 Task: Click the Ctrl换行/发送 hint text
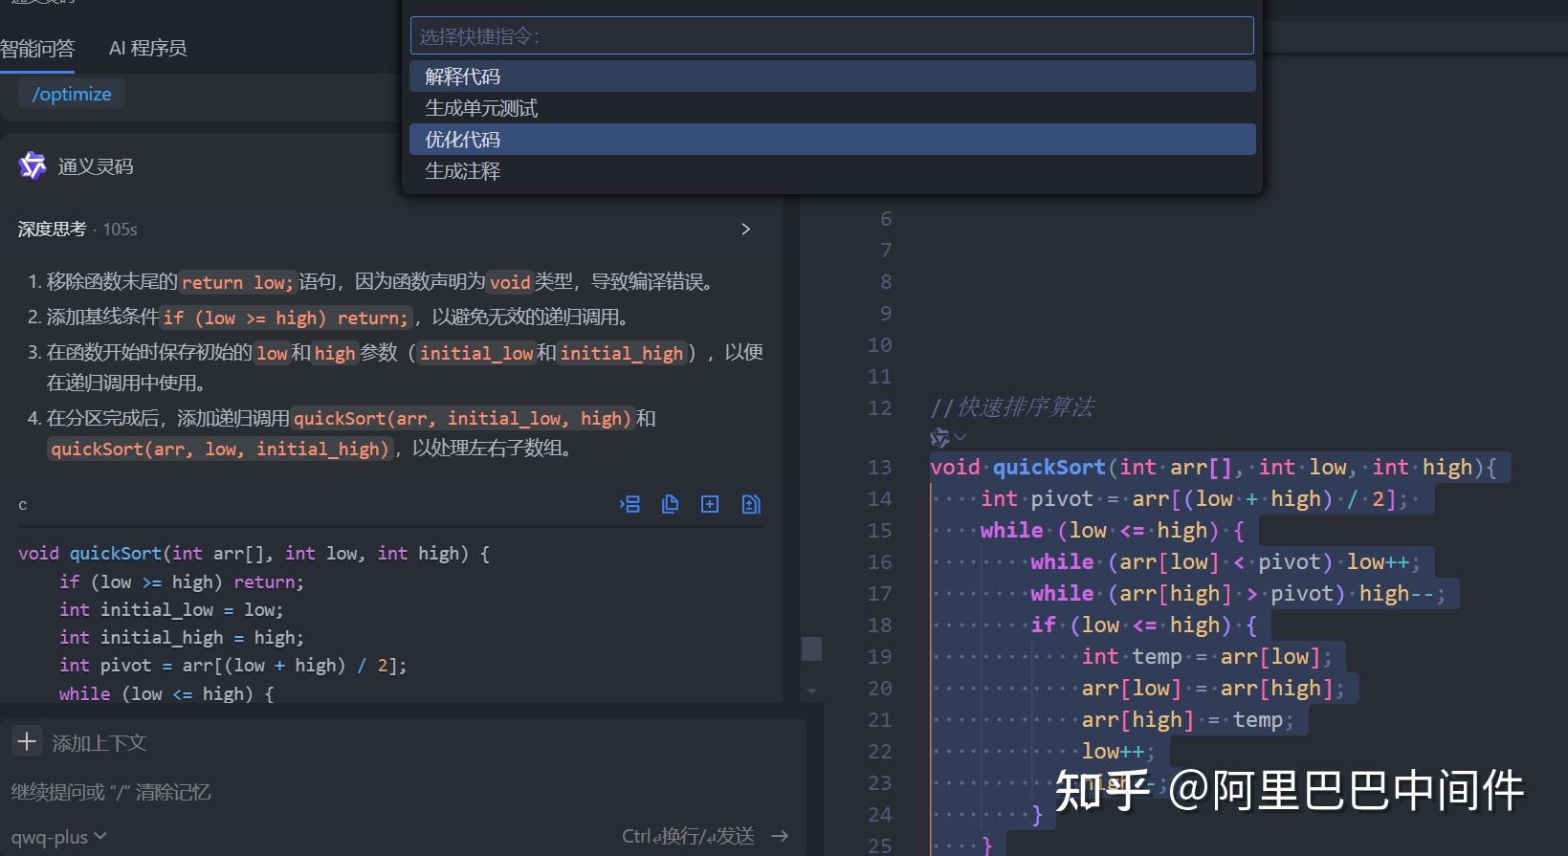(688, 836)
